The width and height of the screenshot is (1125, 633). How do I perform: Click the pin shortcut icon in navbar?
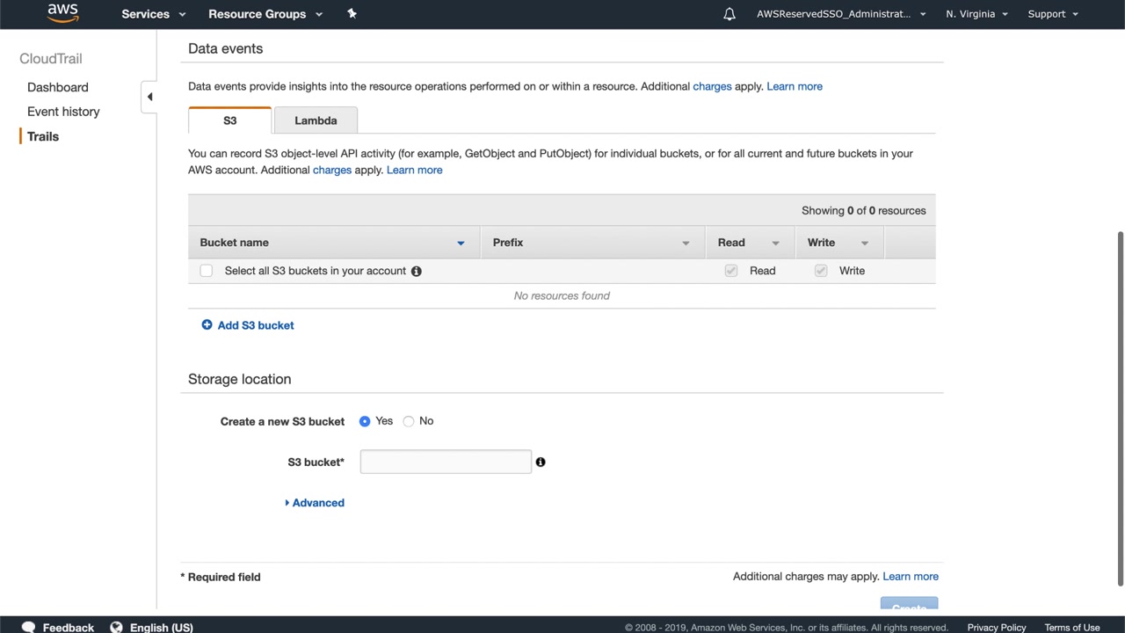(352, 13)
